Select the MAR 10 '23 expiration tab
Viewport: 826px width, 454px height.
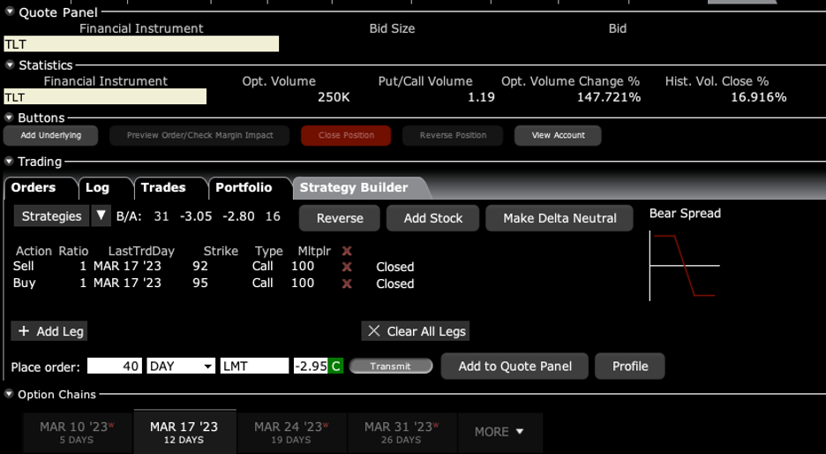point(77,432)
